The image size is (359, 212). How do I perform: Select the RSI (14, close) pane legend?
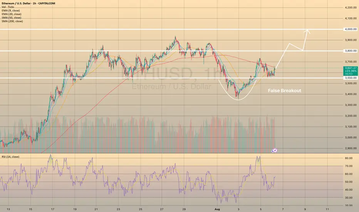(10, 157)
